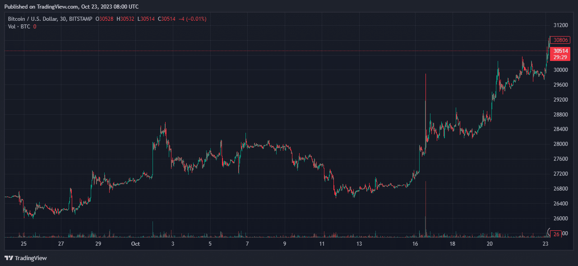
Task: Click the red 26 volume value label
Action: [x=557, y=234]
